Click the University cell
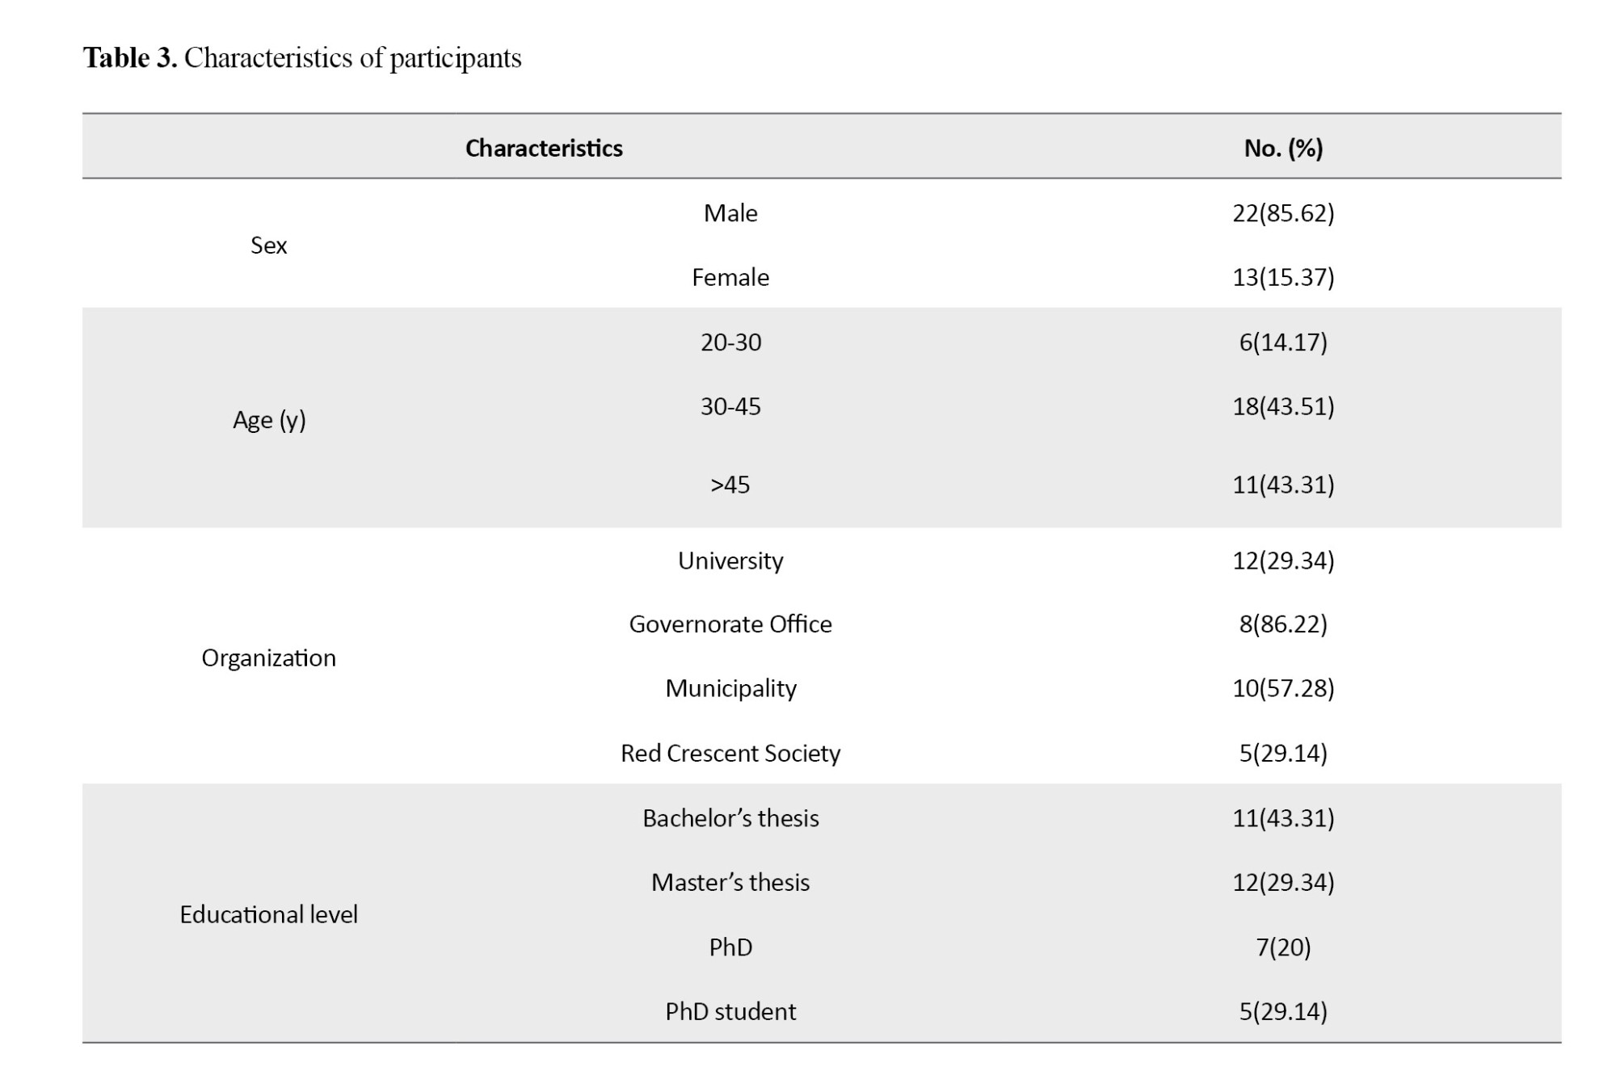Image resolution: width=1616 pixels, height=1092 pixels. [x=730, y=561]
